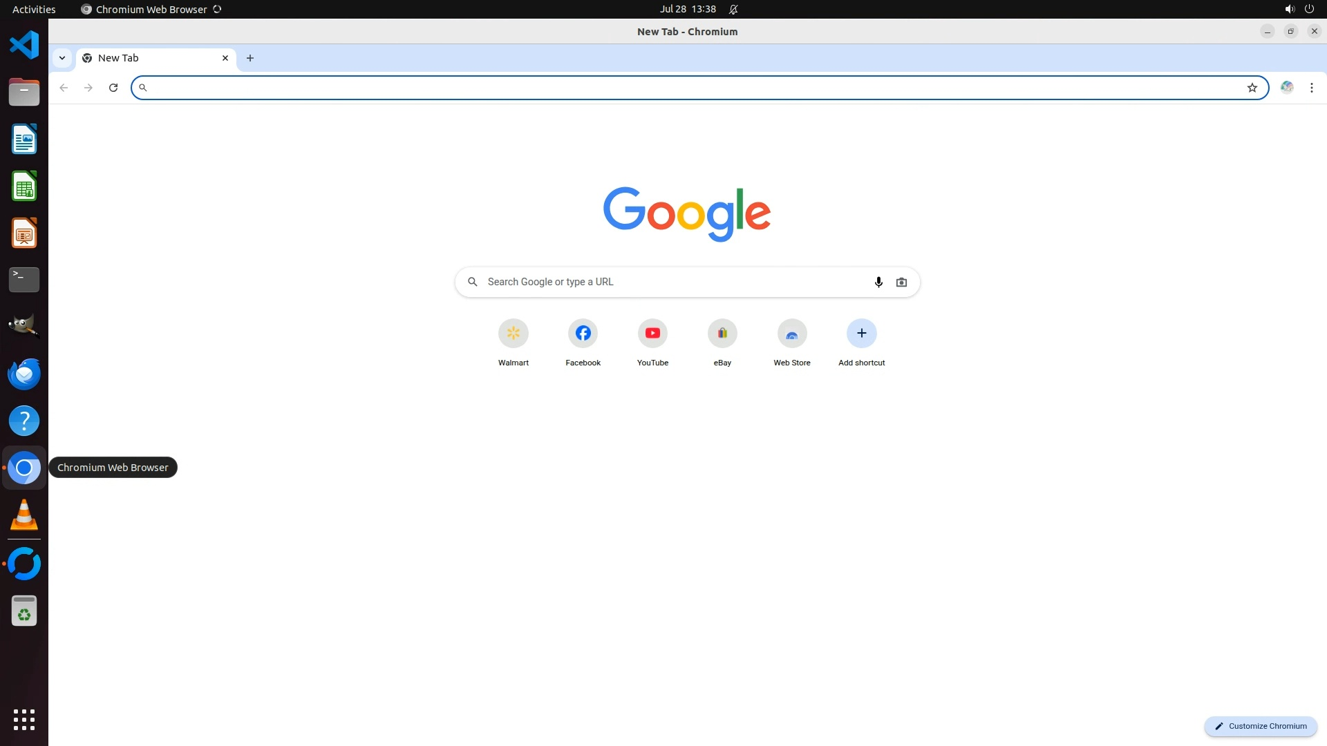Bookmark this tab with star icon
This screenshot has width=1327, height=746.
click(1252, 88)
